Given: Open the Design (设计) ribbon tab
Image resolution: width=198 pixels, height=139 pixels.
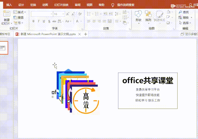Looking at the screenshot, I should coord(21,5).
